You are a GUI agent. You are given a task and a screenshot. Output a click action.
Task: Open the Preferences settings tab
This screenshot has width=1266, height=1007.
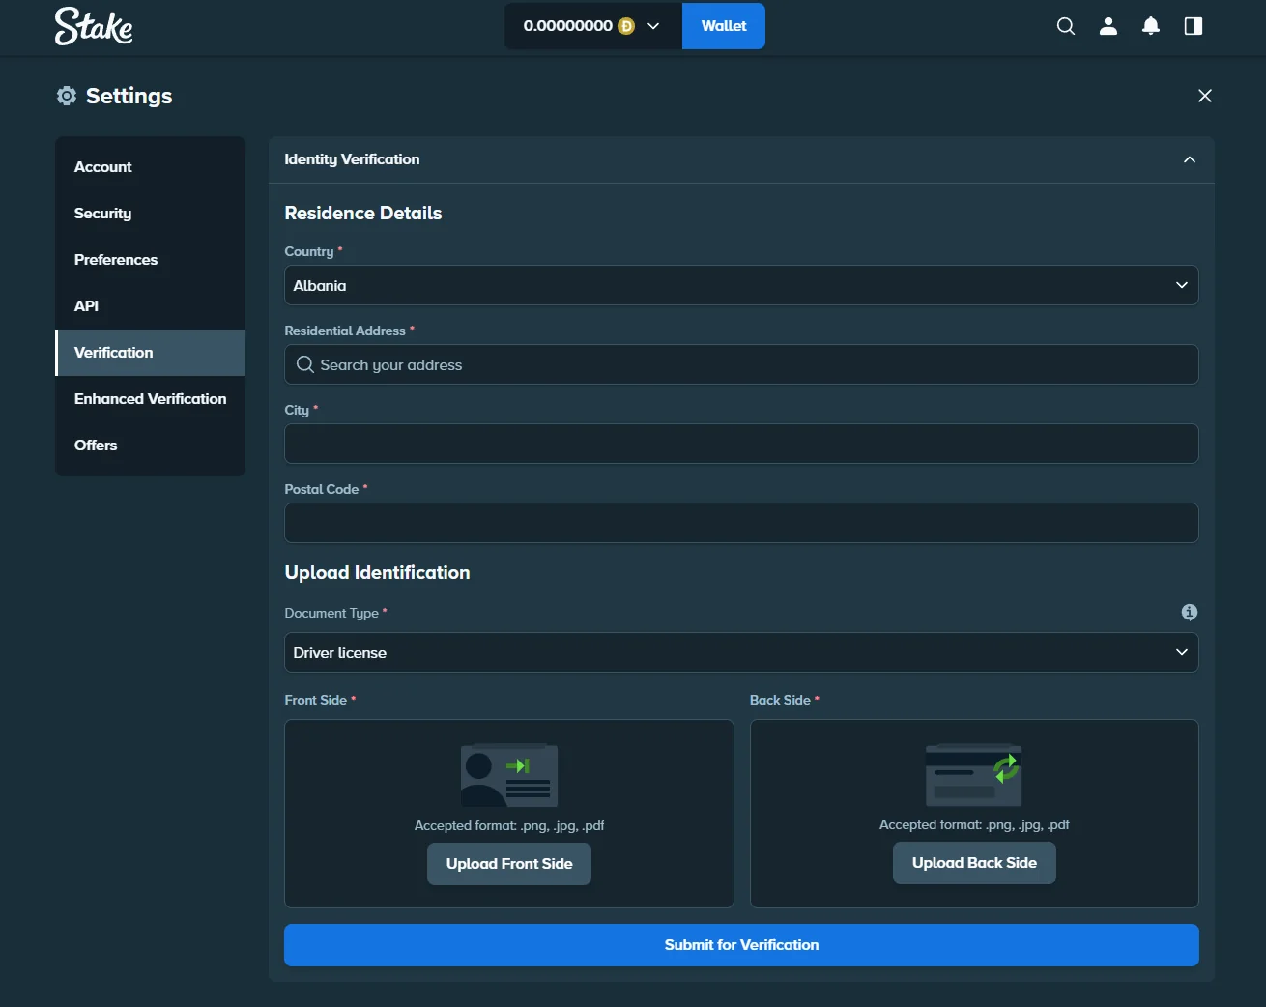tap(150, 260)
